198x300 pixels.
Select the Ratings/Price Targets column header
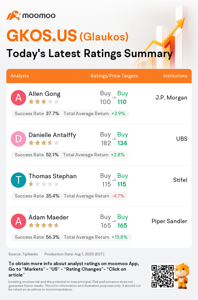[114, 76]
